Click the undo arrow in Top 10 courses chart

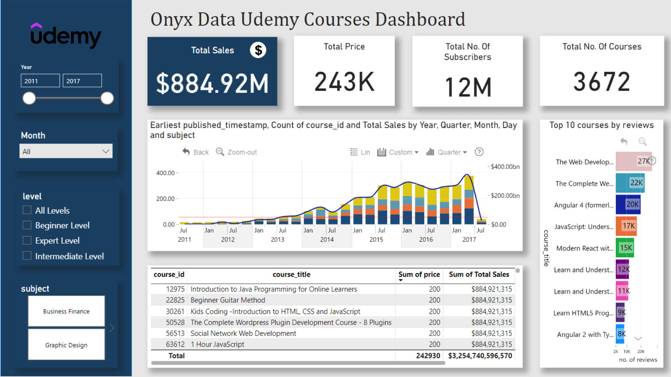(x=624, y=141)
